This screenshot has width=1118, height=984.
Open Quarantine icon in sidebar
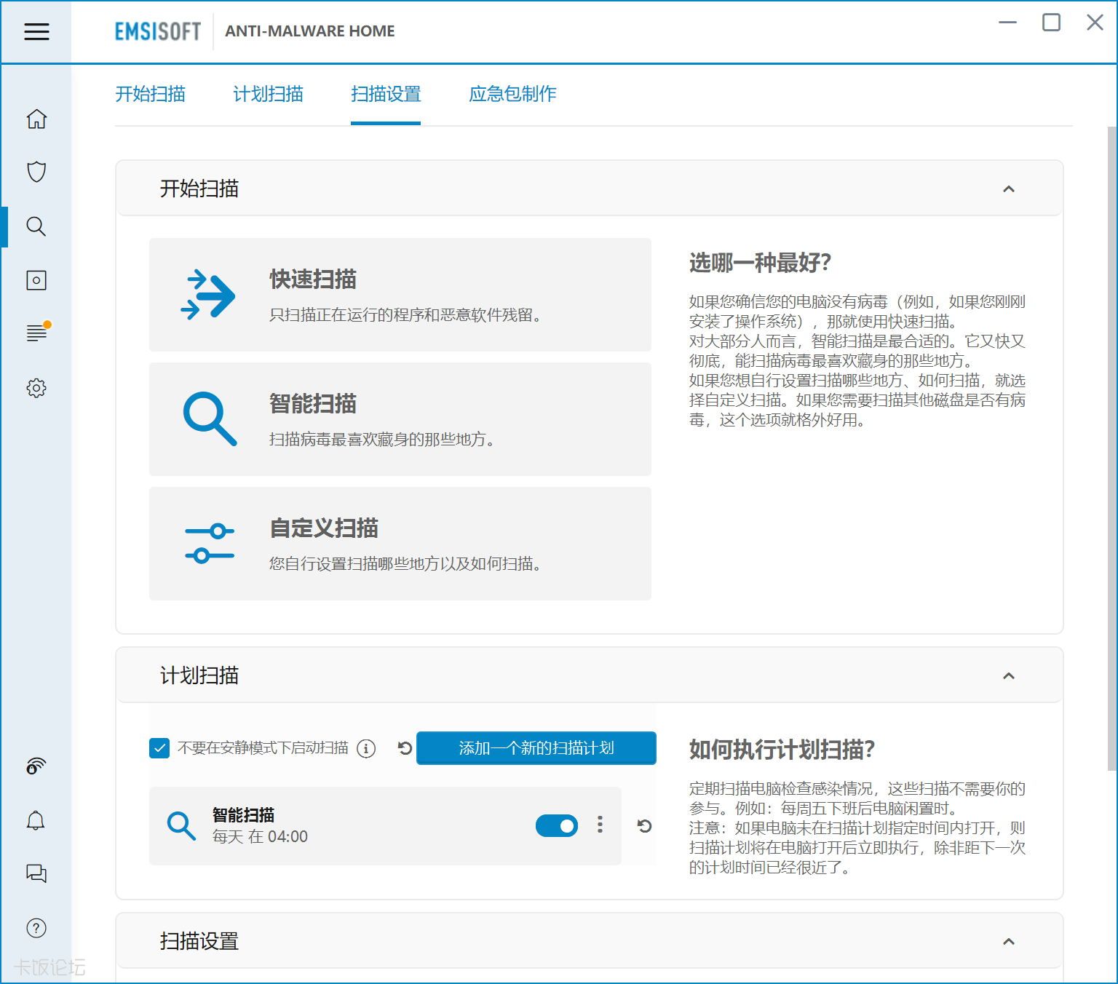coord(36,280)
